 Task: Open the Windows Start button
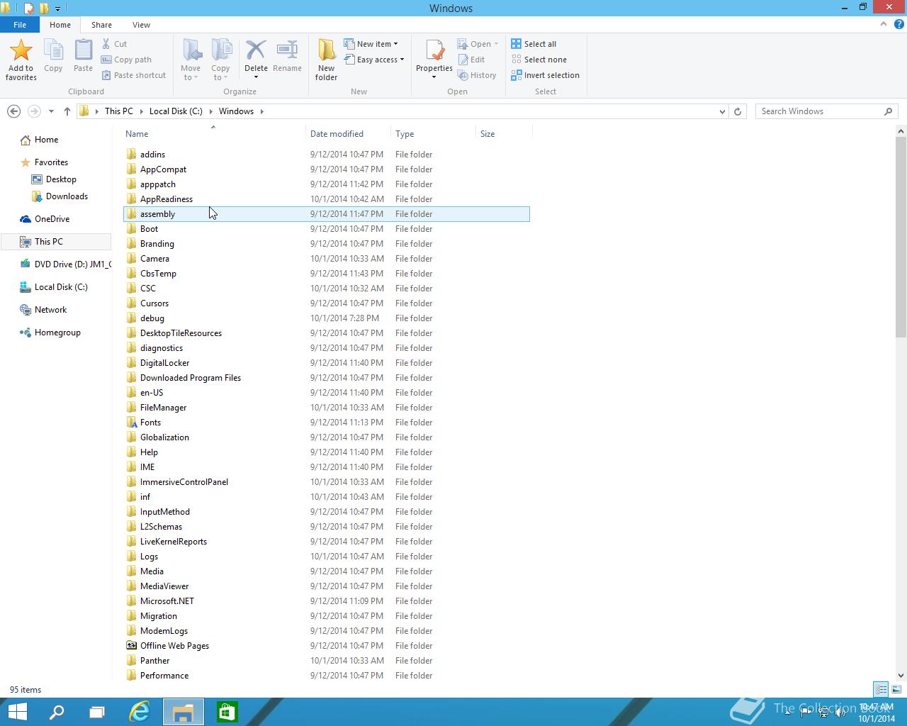pyautogui.click(x=17, y=712)
